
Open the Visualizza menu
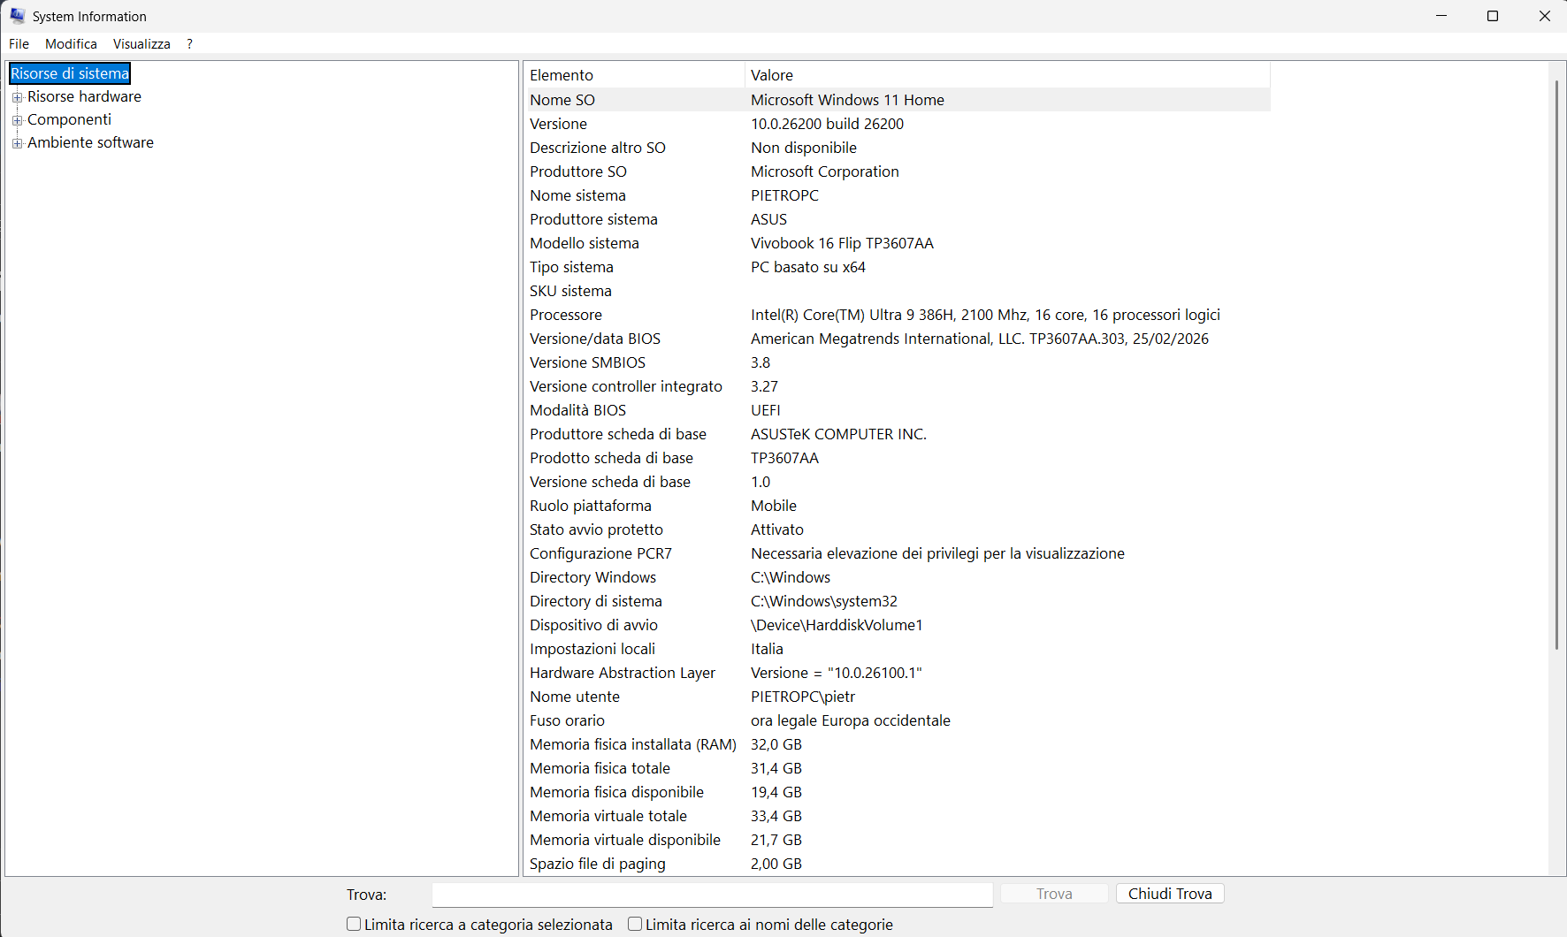(141, 43)
